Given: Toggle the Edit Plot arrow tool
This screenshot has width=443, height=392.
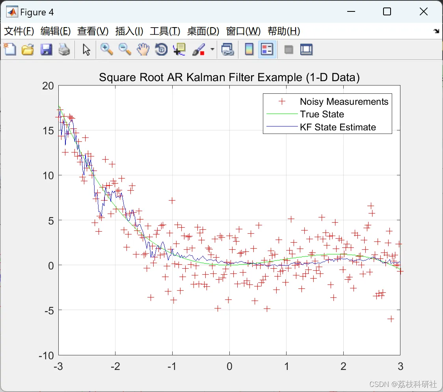Looking at the screenshot, I should (x=86, y=49).
